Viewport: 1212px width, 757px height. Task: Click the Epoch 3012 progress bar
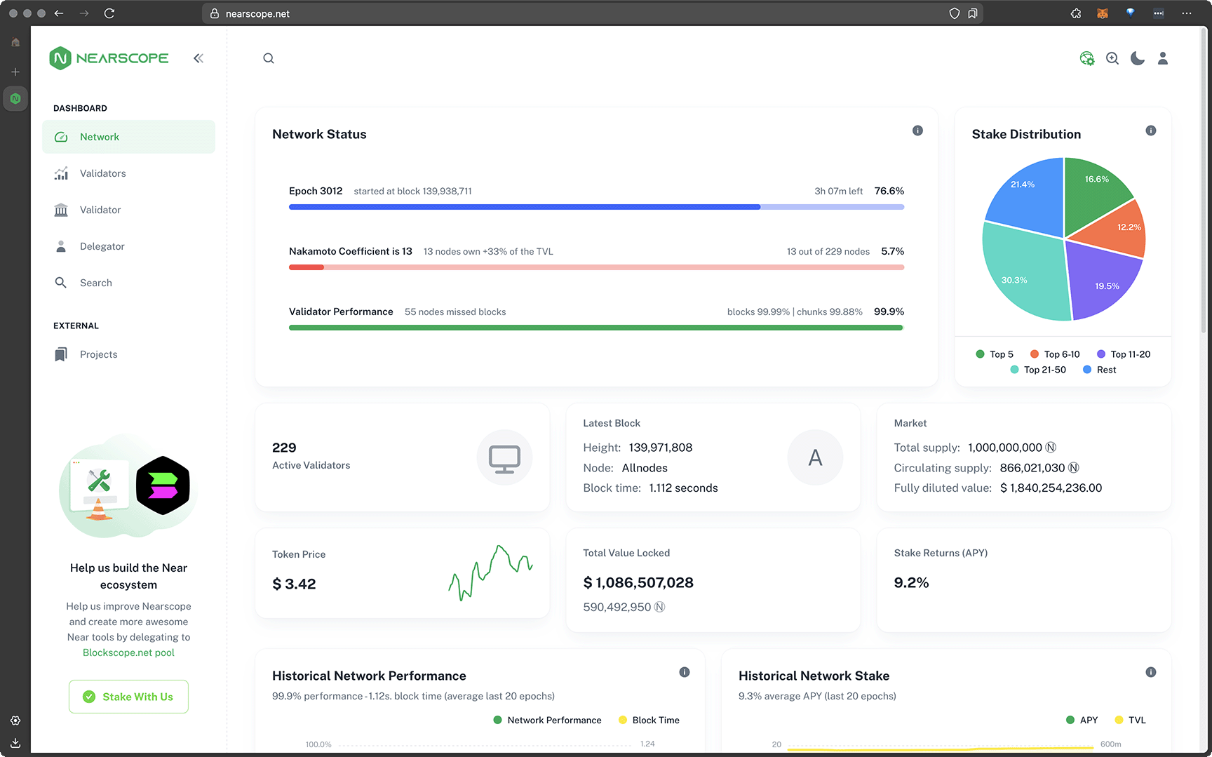(x=596, y=207)
